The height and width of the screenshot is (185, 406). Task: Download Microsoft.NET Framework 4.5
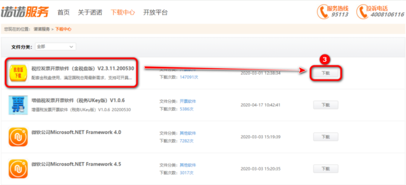326,169
